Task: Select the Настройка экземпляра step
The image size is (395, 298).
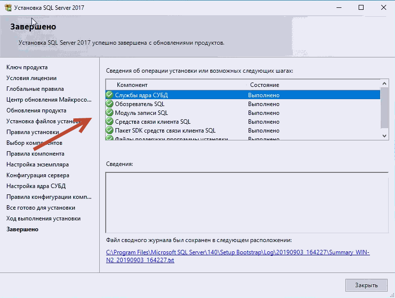Action: (37, 164)
